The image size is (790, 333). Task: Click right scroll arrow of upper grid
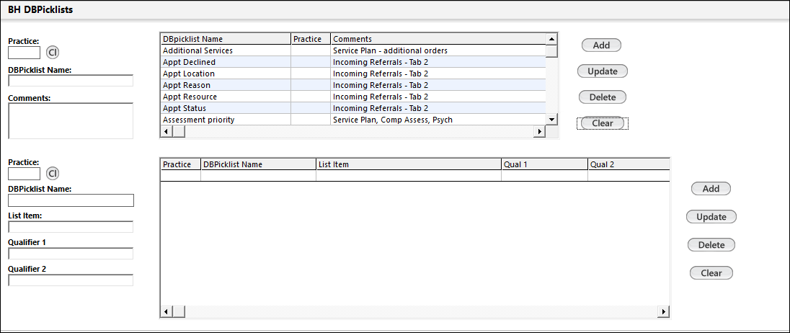tap(538, 131)
